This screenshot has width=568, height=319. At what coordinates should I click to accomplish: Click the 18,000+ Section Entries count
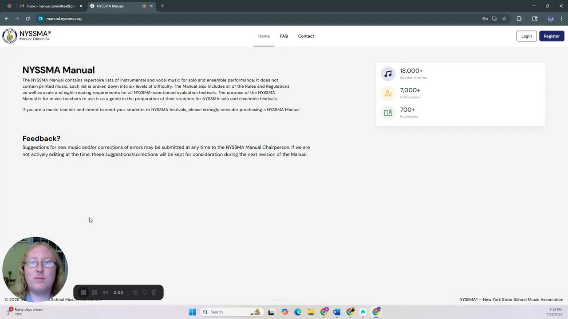[411, 71]
